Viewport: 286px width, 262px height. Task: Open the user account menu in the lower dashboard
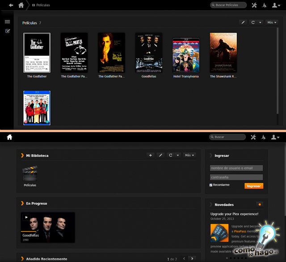point(275,137)
